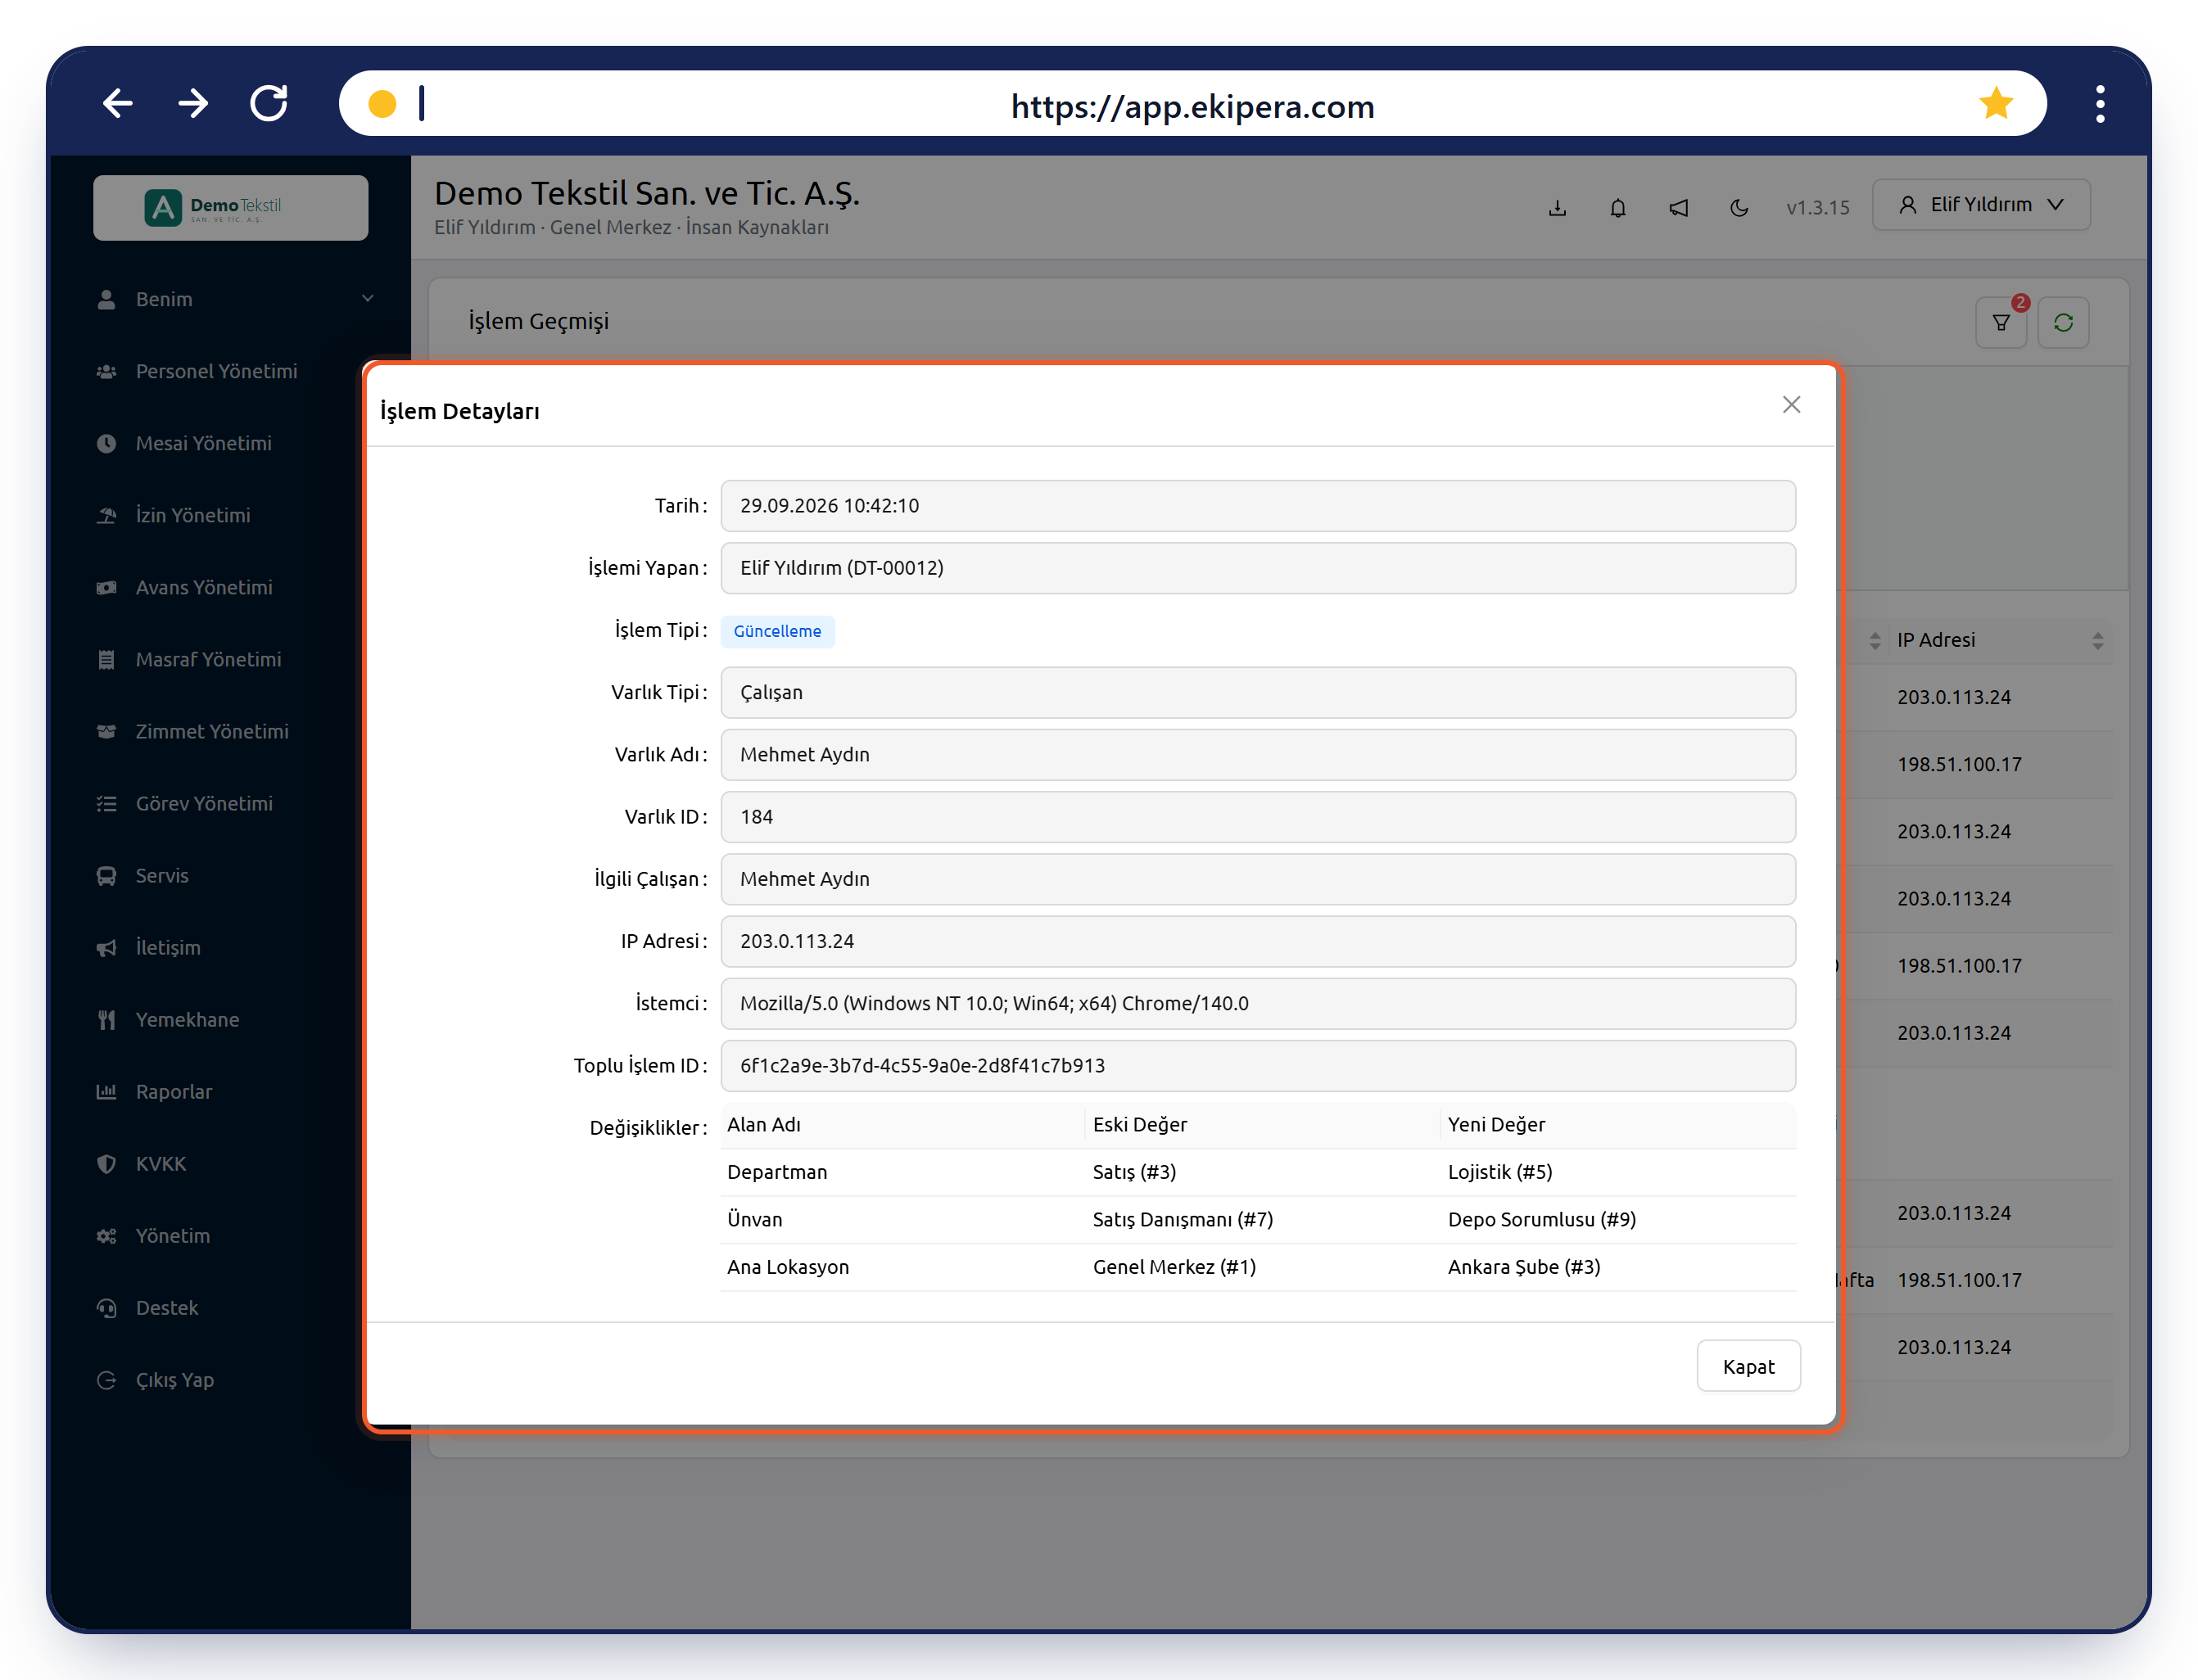2198x1680 pixels.
Task: Select the Lojistik (#5) new value cell
Action: coord(1499,1172)
